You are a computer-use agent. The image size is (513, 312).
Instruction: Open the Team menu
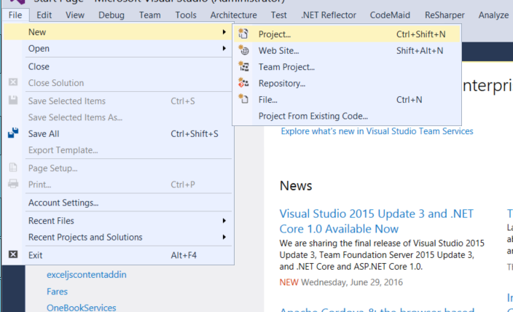(150, 15)
